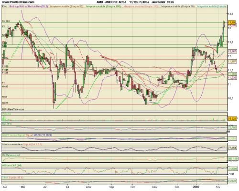Click the 9 Fev date label

(x=170, y=2)
